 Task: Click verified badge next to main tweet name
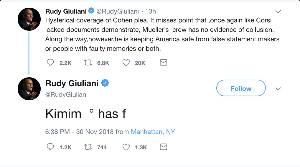105,83
